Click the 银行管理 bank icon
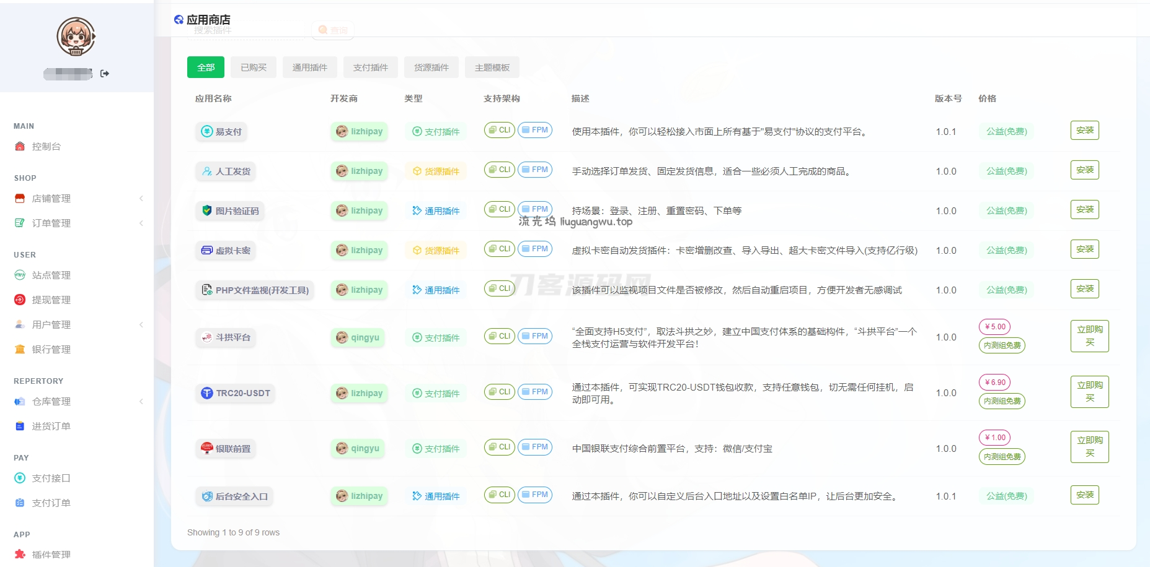This screenshot has height=567, width=1150. 20,350
